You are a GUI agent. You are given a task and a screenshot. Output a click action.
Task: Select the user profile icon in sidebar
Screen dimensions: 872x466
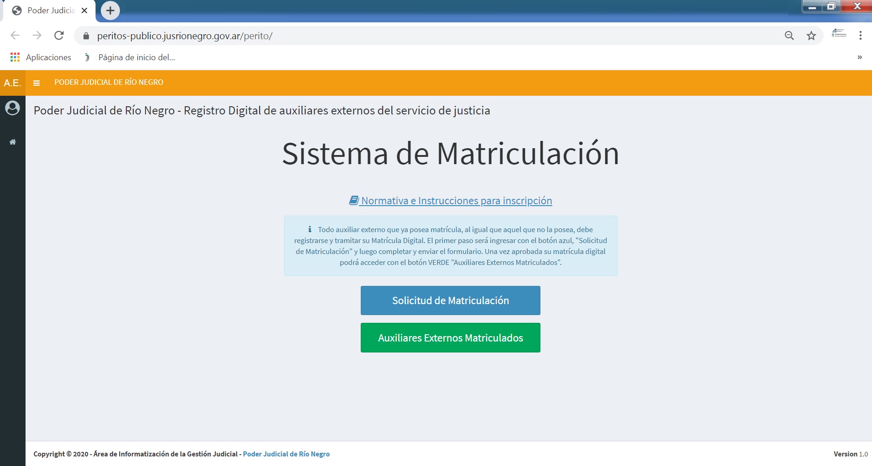[x=12, y=109]
